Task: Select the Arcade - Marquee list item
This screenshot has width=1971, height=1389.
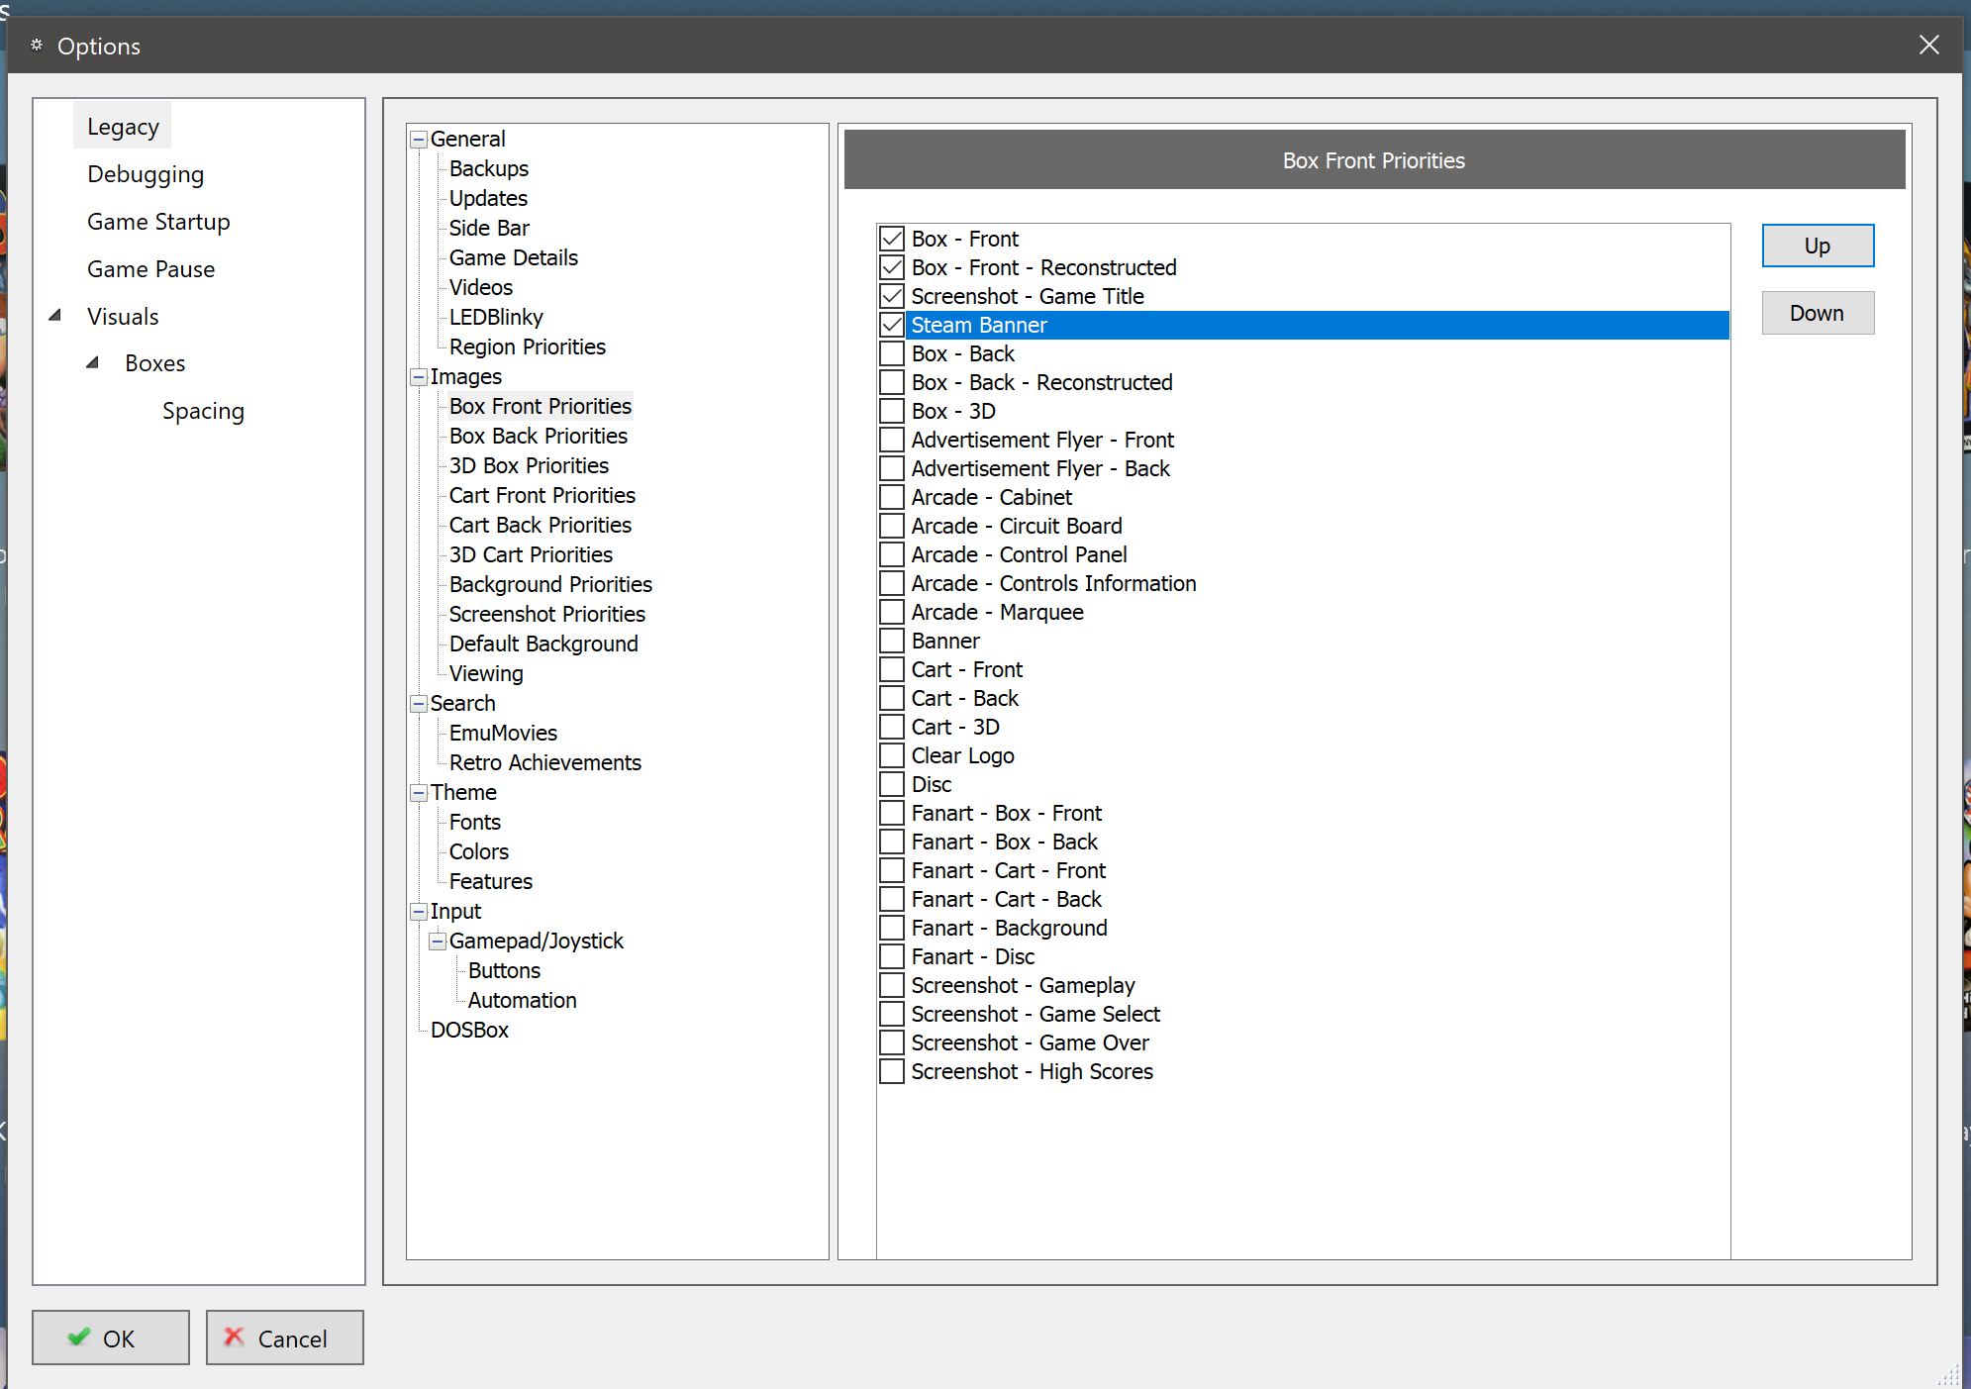Action: tap(997, 612)
